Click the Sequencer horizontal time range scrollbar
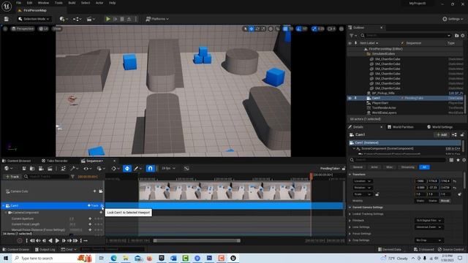 197,240
